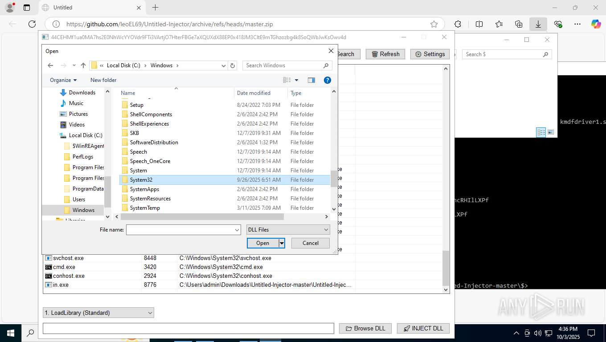Image resolution: width=606 pixels, height=342 pixels.
Task: Open help in the Open dialog
Action: tap(327, 80)
